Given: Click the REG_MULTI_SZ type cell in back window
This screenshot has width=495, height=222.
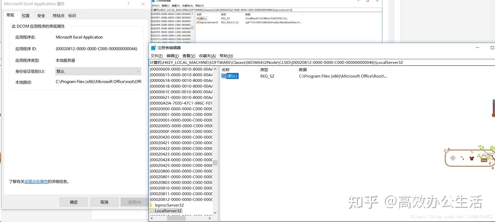Looking at the screenshot, I should 230,22.
